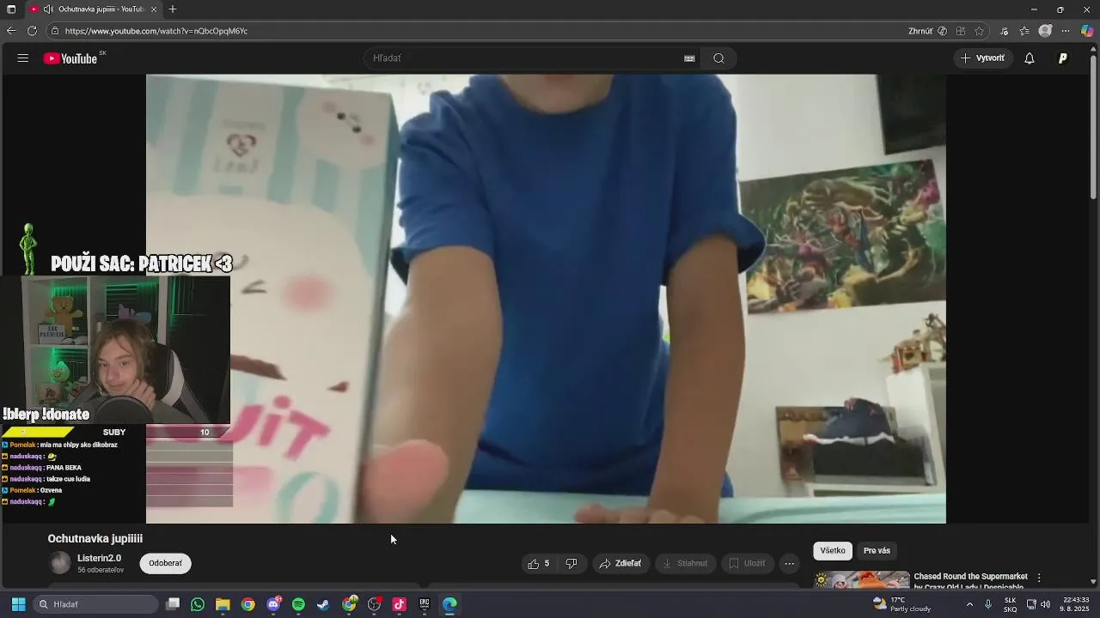Open the SLK keyboard language indicator
Screen dimensions: 1100x618
tap(1011, 604)
